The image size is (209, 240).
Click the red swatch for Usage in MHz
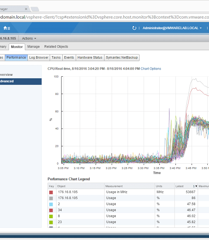[x=51, y=193]
